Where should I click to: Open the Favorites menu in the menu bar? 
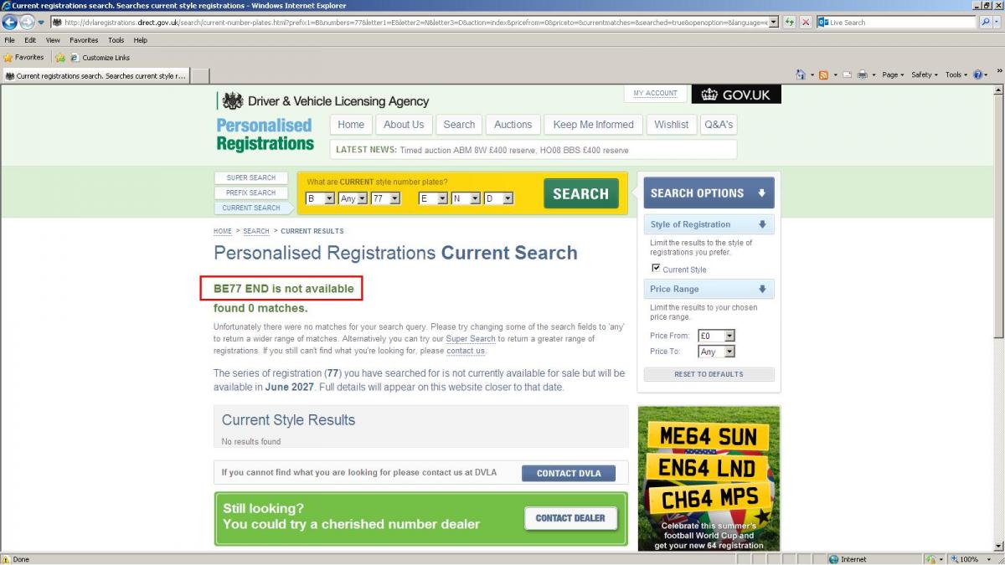84,40
